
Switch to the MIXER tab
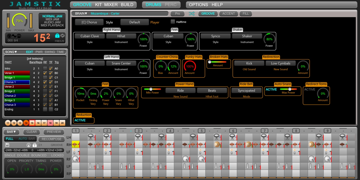[x=111, y=5]
